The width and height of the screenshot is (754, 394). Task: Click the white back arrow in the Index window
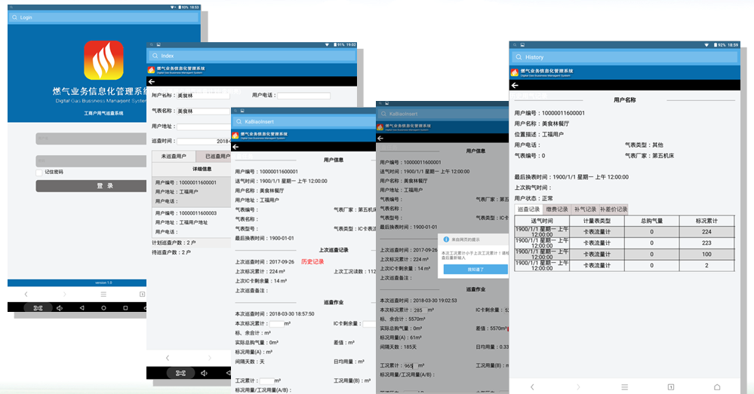152,81
